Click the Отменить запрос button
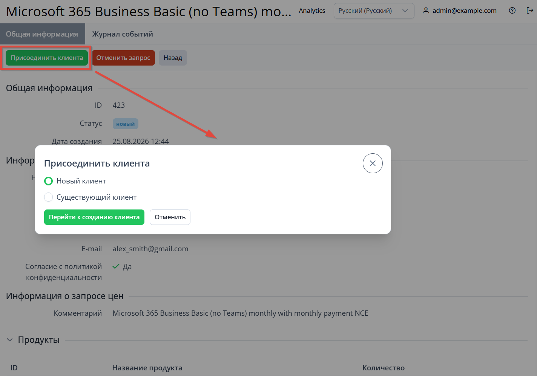Screen dimensions: 537x376 (123, 58)
